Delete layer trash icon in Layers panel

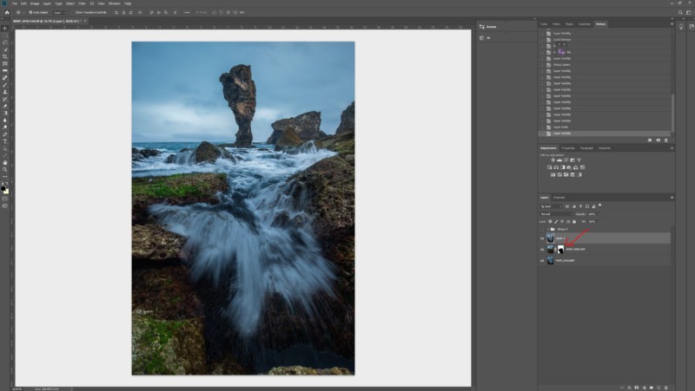tap(665, 388)
